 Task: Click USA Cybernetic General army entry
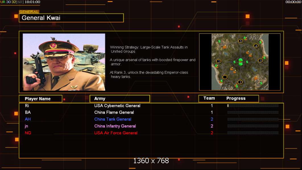117,106
